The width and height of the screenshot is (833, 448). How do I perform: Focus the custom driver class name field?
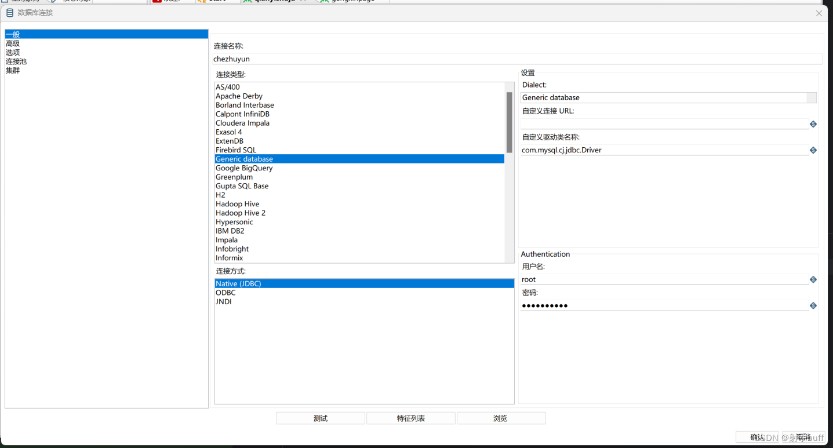pos(664,150)
